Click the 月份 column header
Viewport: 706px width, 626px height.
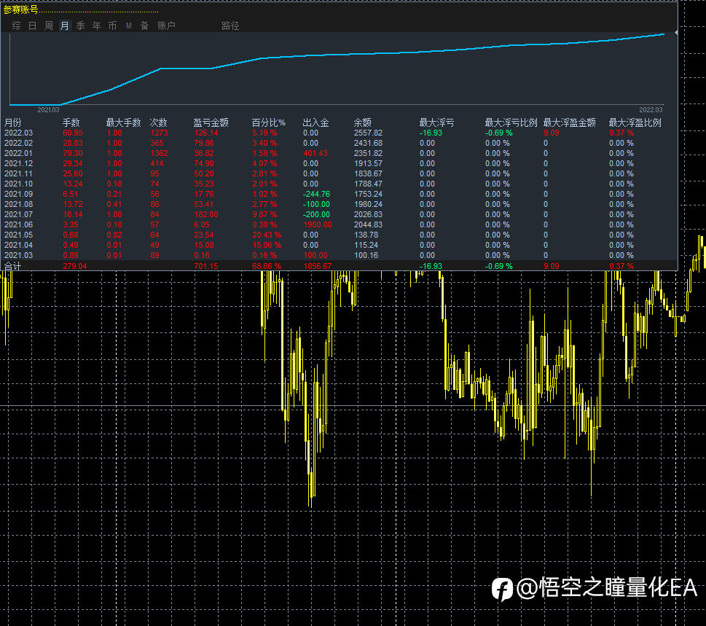[x=13, y=122]
